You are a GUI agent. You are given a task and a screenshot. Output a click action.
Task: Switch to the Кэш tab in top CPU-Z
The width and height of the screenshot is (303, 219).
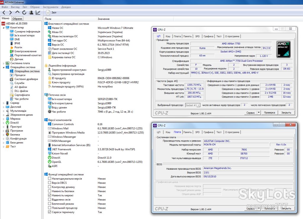pyautogui.click(x=168, y=36)
